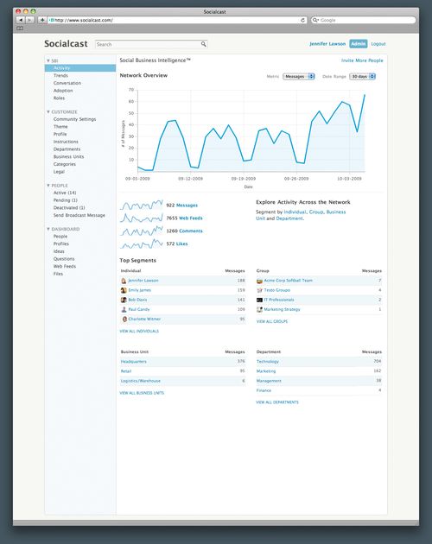This screenshot has height=544, width=432.
Task: Open Trends in the sidebar
Action: coord(60,76)
